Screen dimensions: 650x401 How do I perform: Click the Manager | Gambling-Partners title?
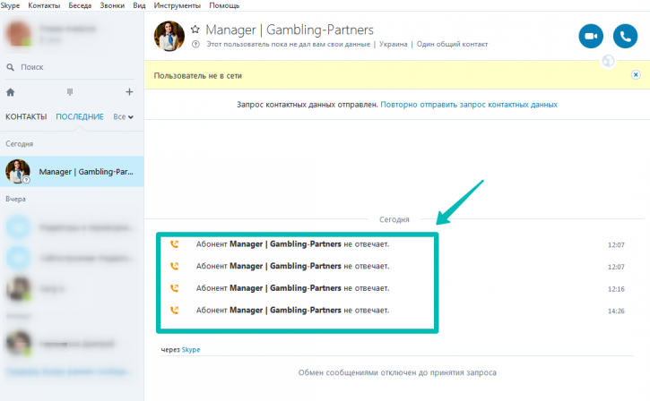(x=290, y=30)
